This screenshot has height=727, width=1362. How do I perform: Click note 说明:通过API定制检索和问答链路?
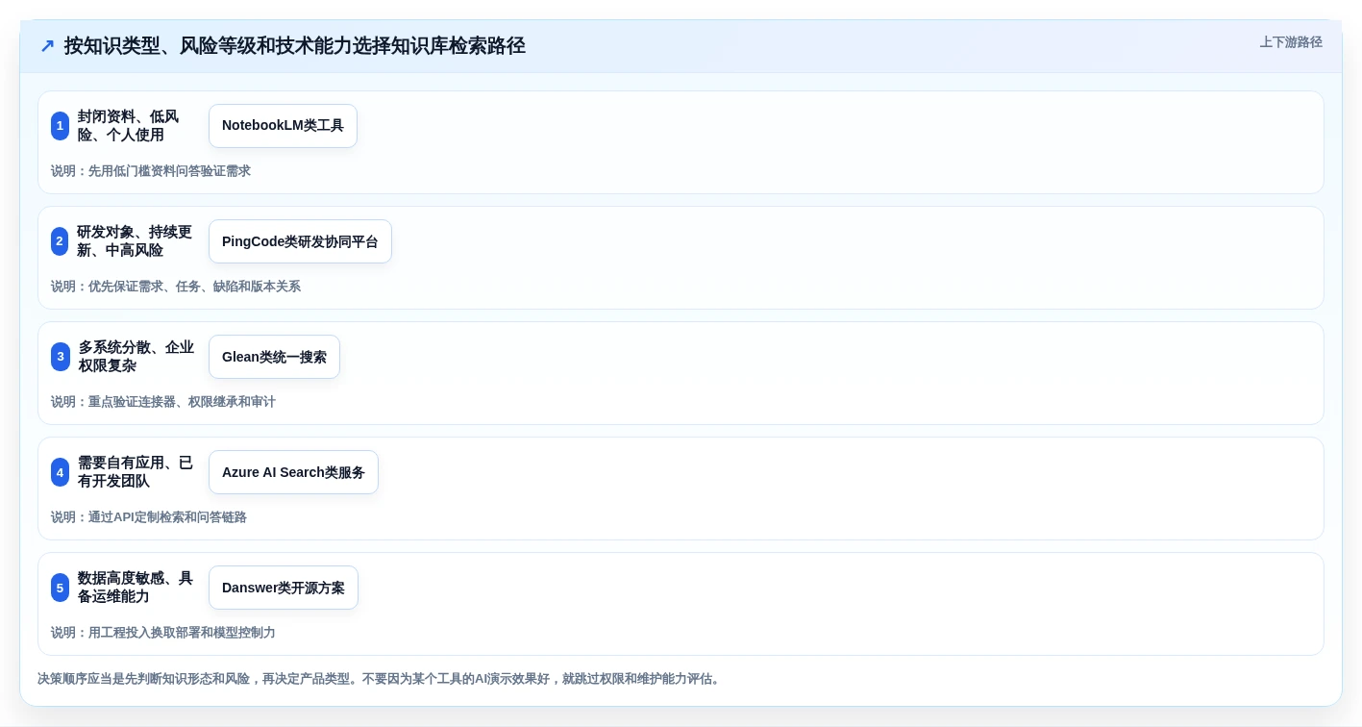tap(149, 517)
